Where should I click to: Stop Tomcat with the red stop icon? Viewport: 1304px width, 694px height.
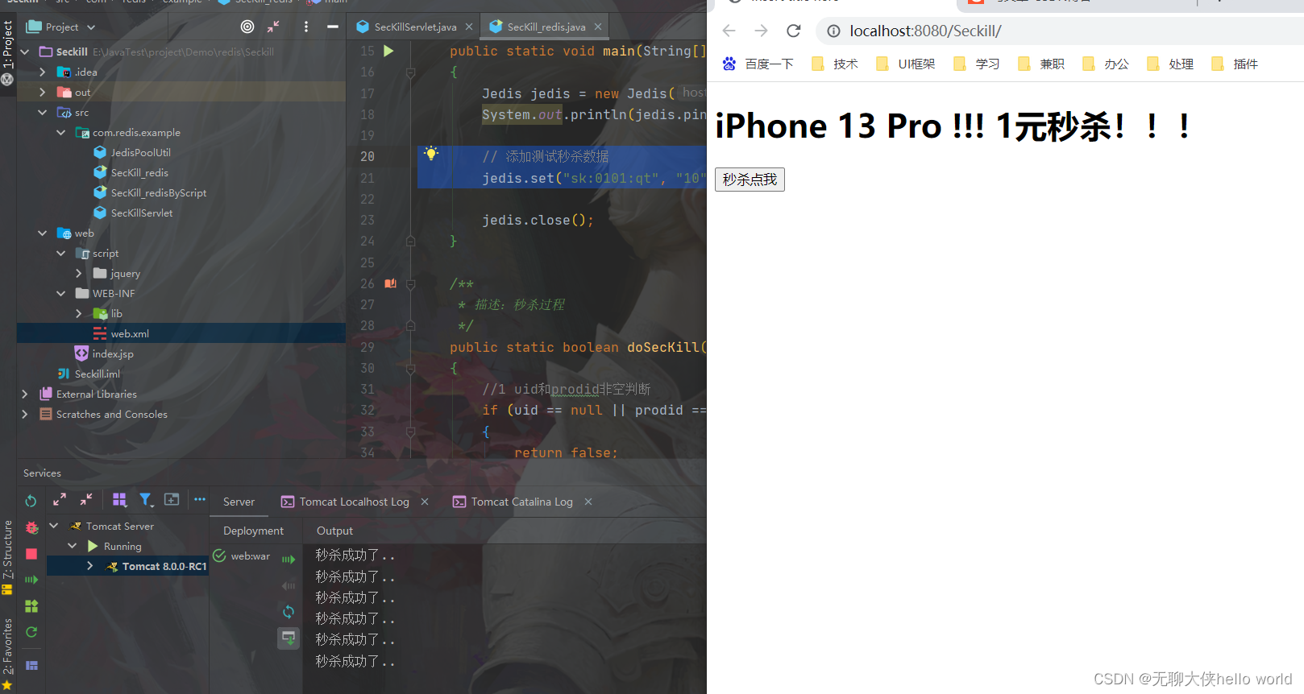click(x=31, y=554)
